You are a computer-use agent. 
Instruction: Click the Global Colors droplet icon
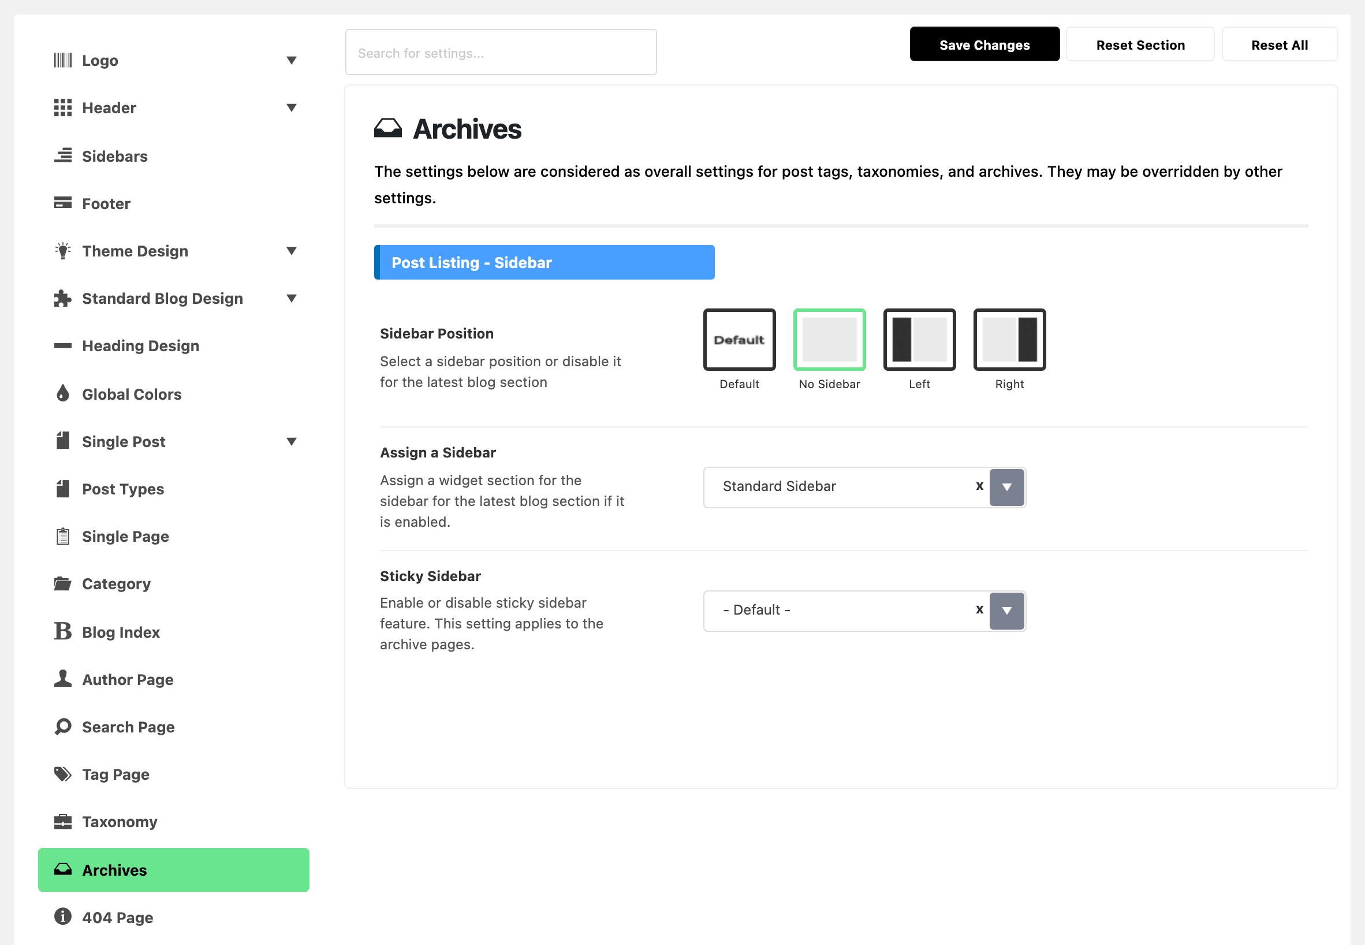coord(63,394)
